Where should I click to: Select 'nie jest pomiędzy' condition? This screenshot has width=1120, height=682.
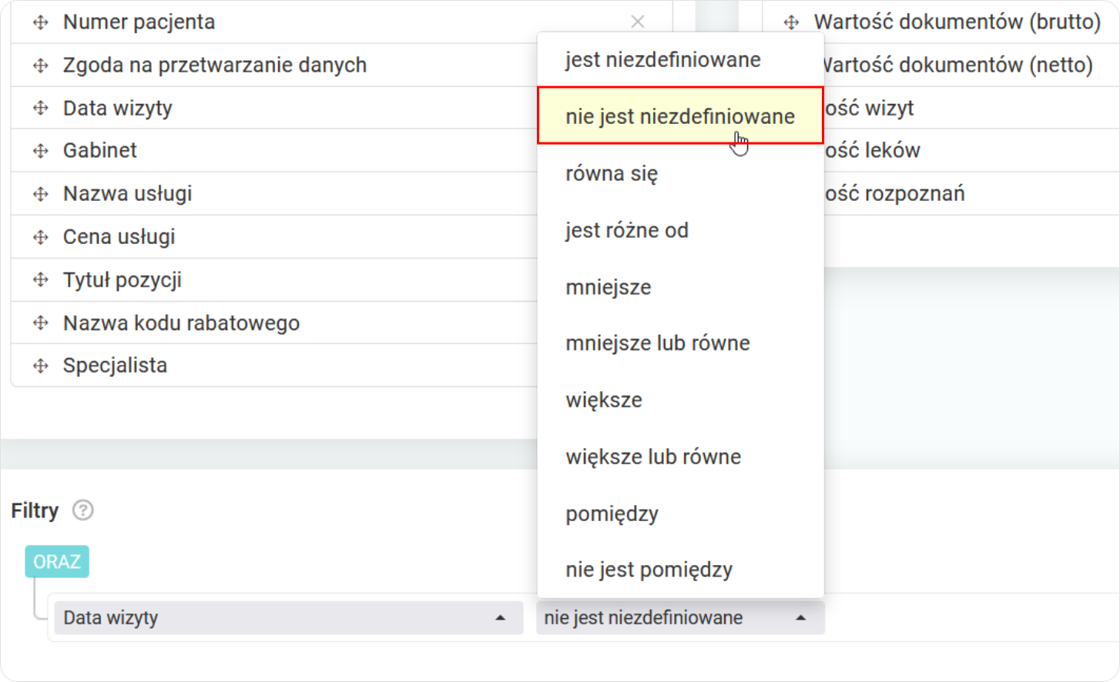click(680, 570)
